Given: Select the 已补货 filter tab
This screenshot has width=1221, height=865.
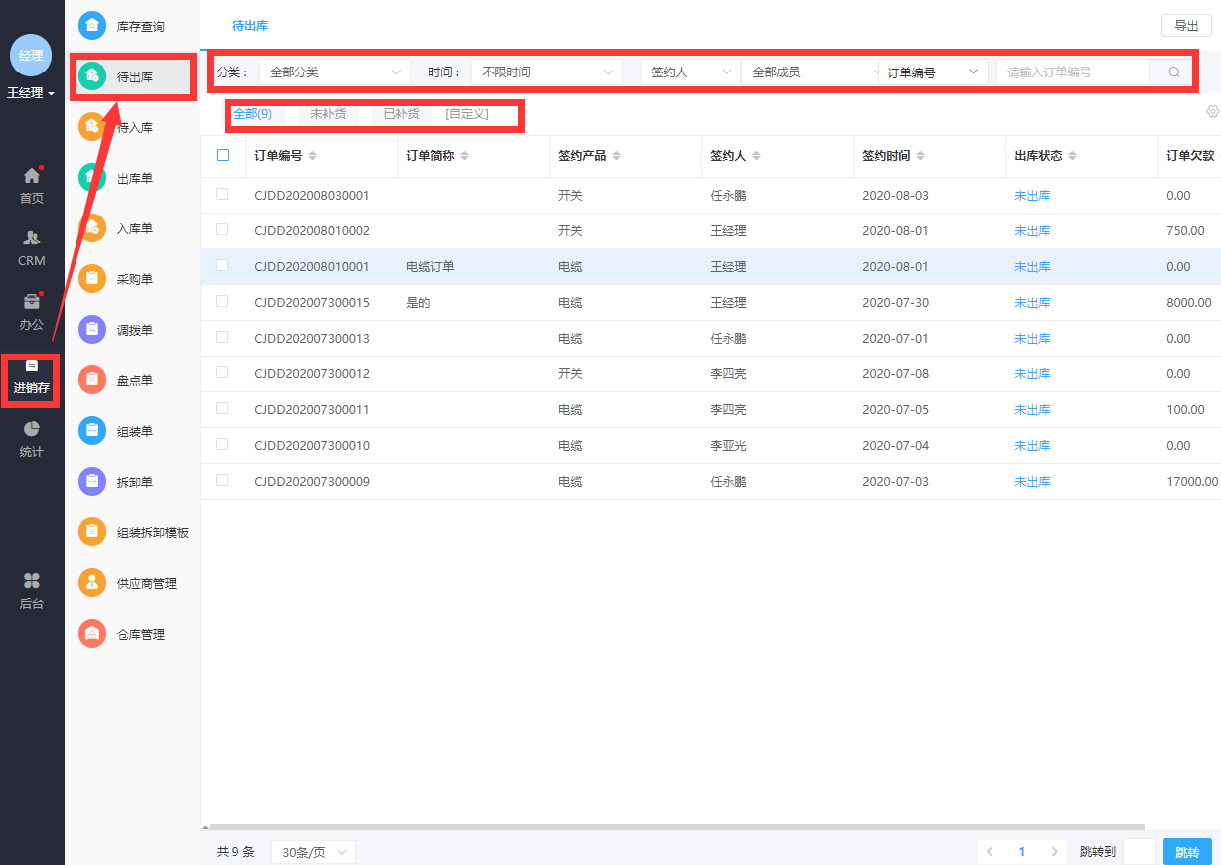Looking at the screenshot, I should point(401,114).
